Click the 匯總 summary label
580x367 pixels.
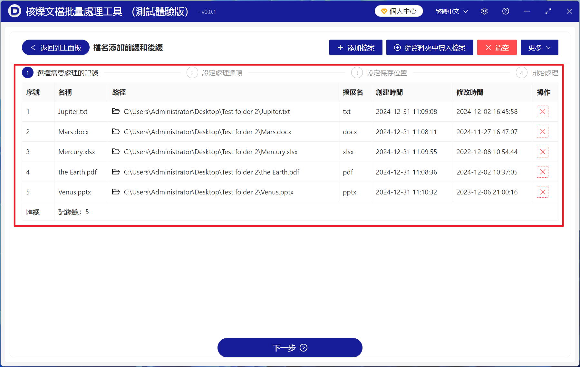[x=33, y=212]
